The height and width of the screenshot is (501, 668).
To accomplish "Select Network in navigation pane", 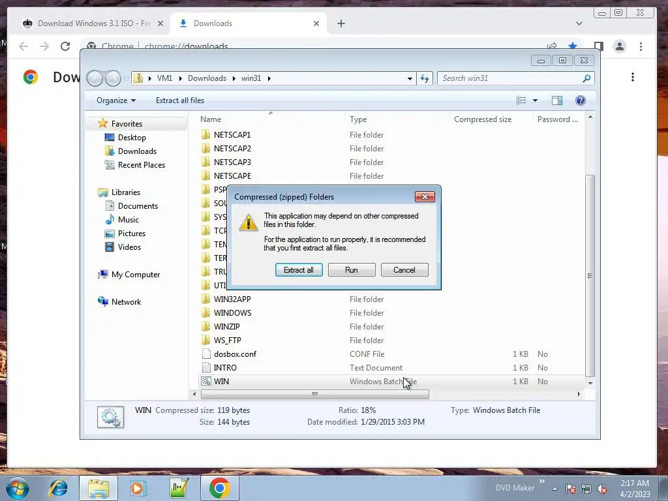I will [x=126, y=301].
